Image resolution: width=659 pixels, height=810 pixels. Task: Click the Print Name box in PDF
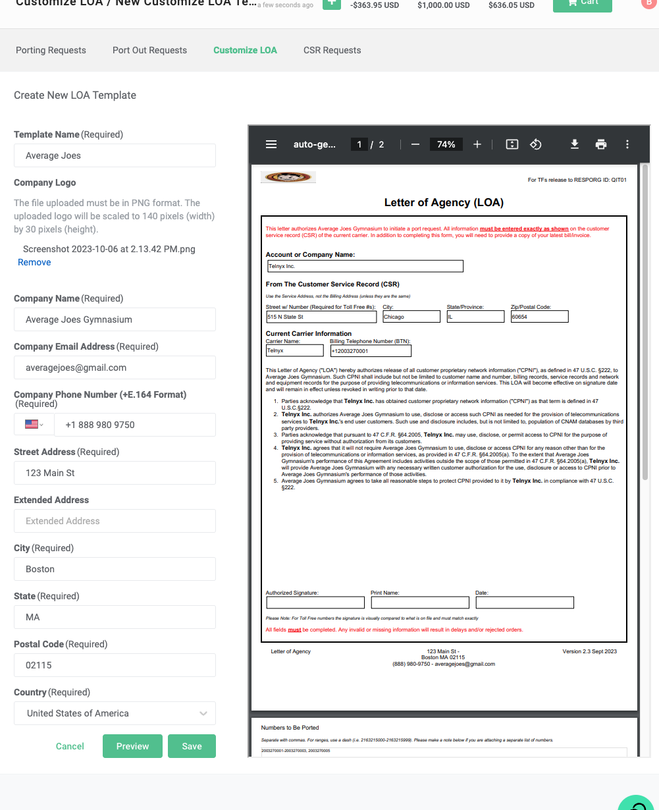click(x=420, y=603)
